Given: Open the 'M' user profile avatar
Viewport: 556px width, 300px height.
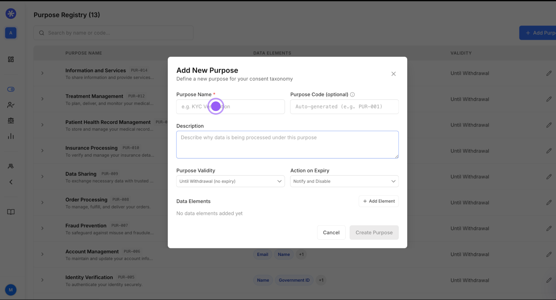Looking at the screenshot, I should [x=11, y=290].
